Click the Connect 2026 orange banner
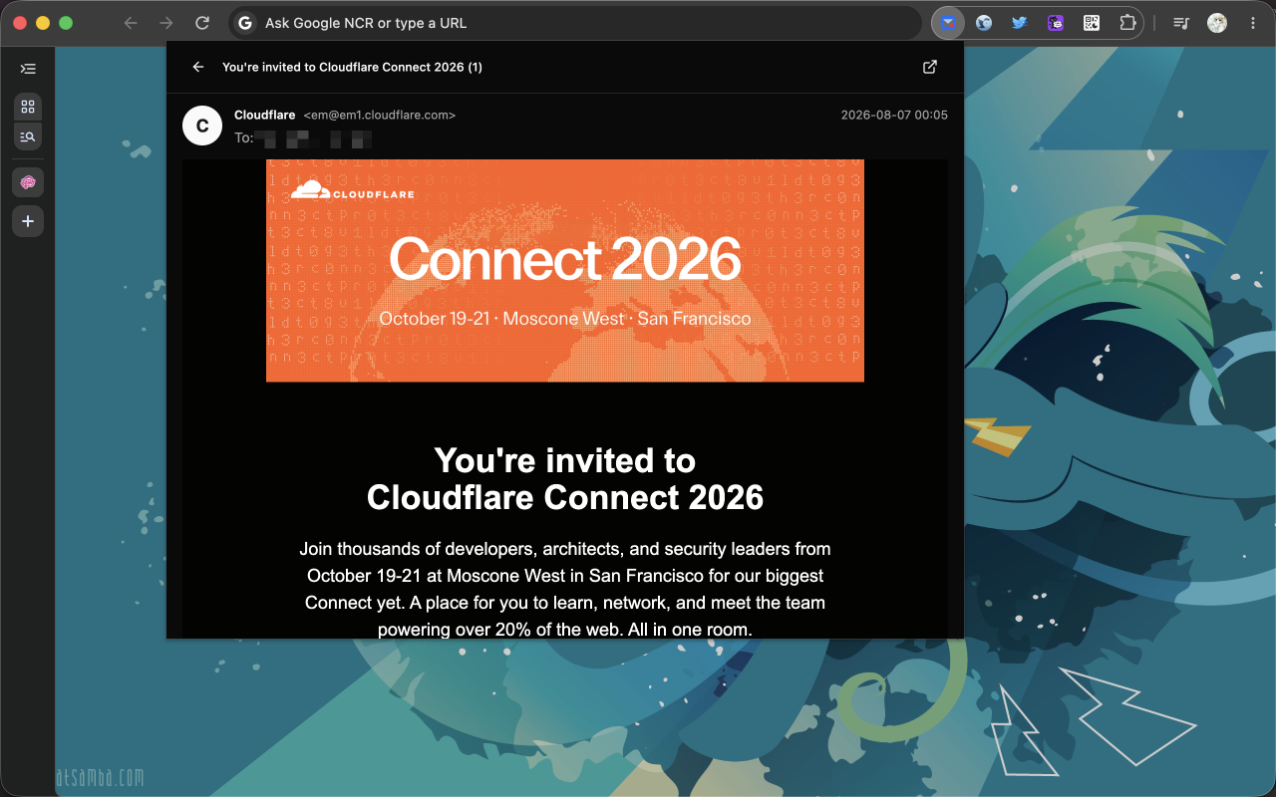 pos(565,270)
